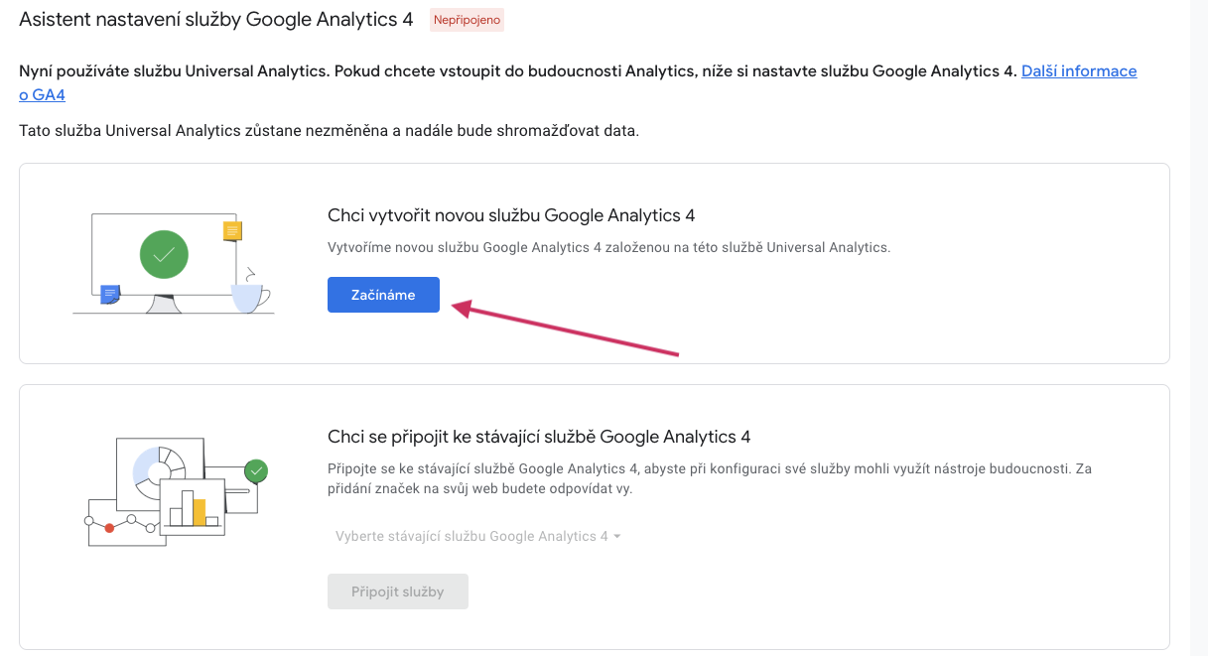Click the Asistent nastavení služby Google Analytics 4 title

coord(216,19)
